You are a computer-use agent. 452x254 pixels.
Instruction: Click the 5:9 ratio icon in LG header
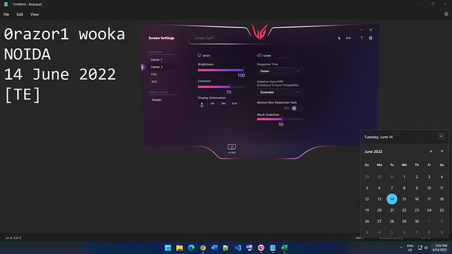coord(348,38)
